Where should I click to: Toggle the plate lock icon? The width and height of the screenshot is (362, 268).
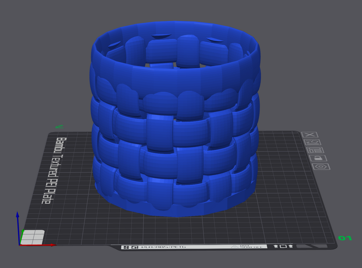tap(318, 158)
